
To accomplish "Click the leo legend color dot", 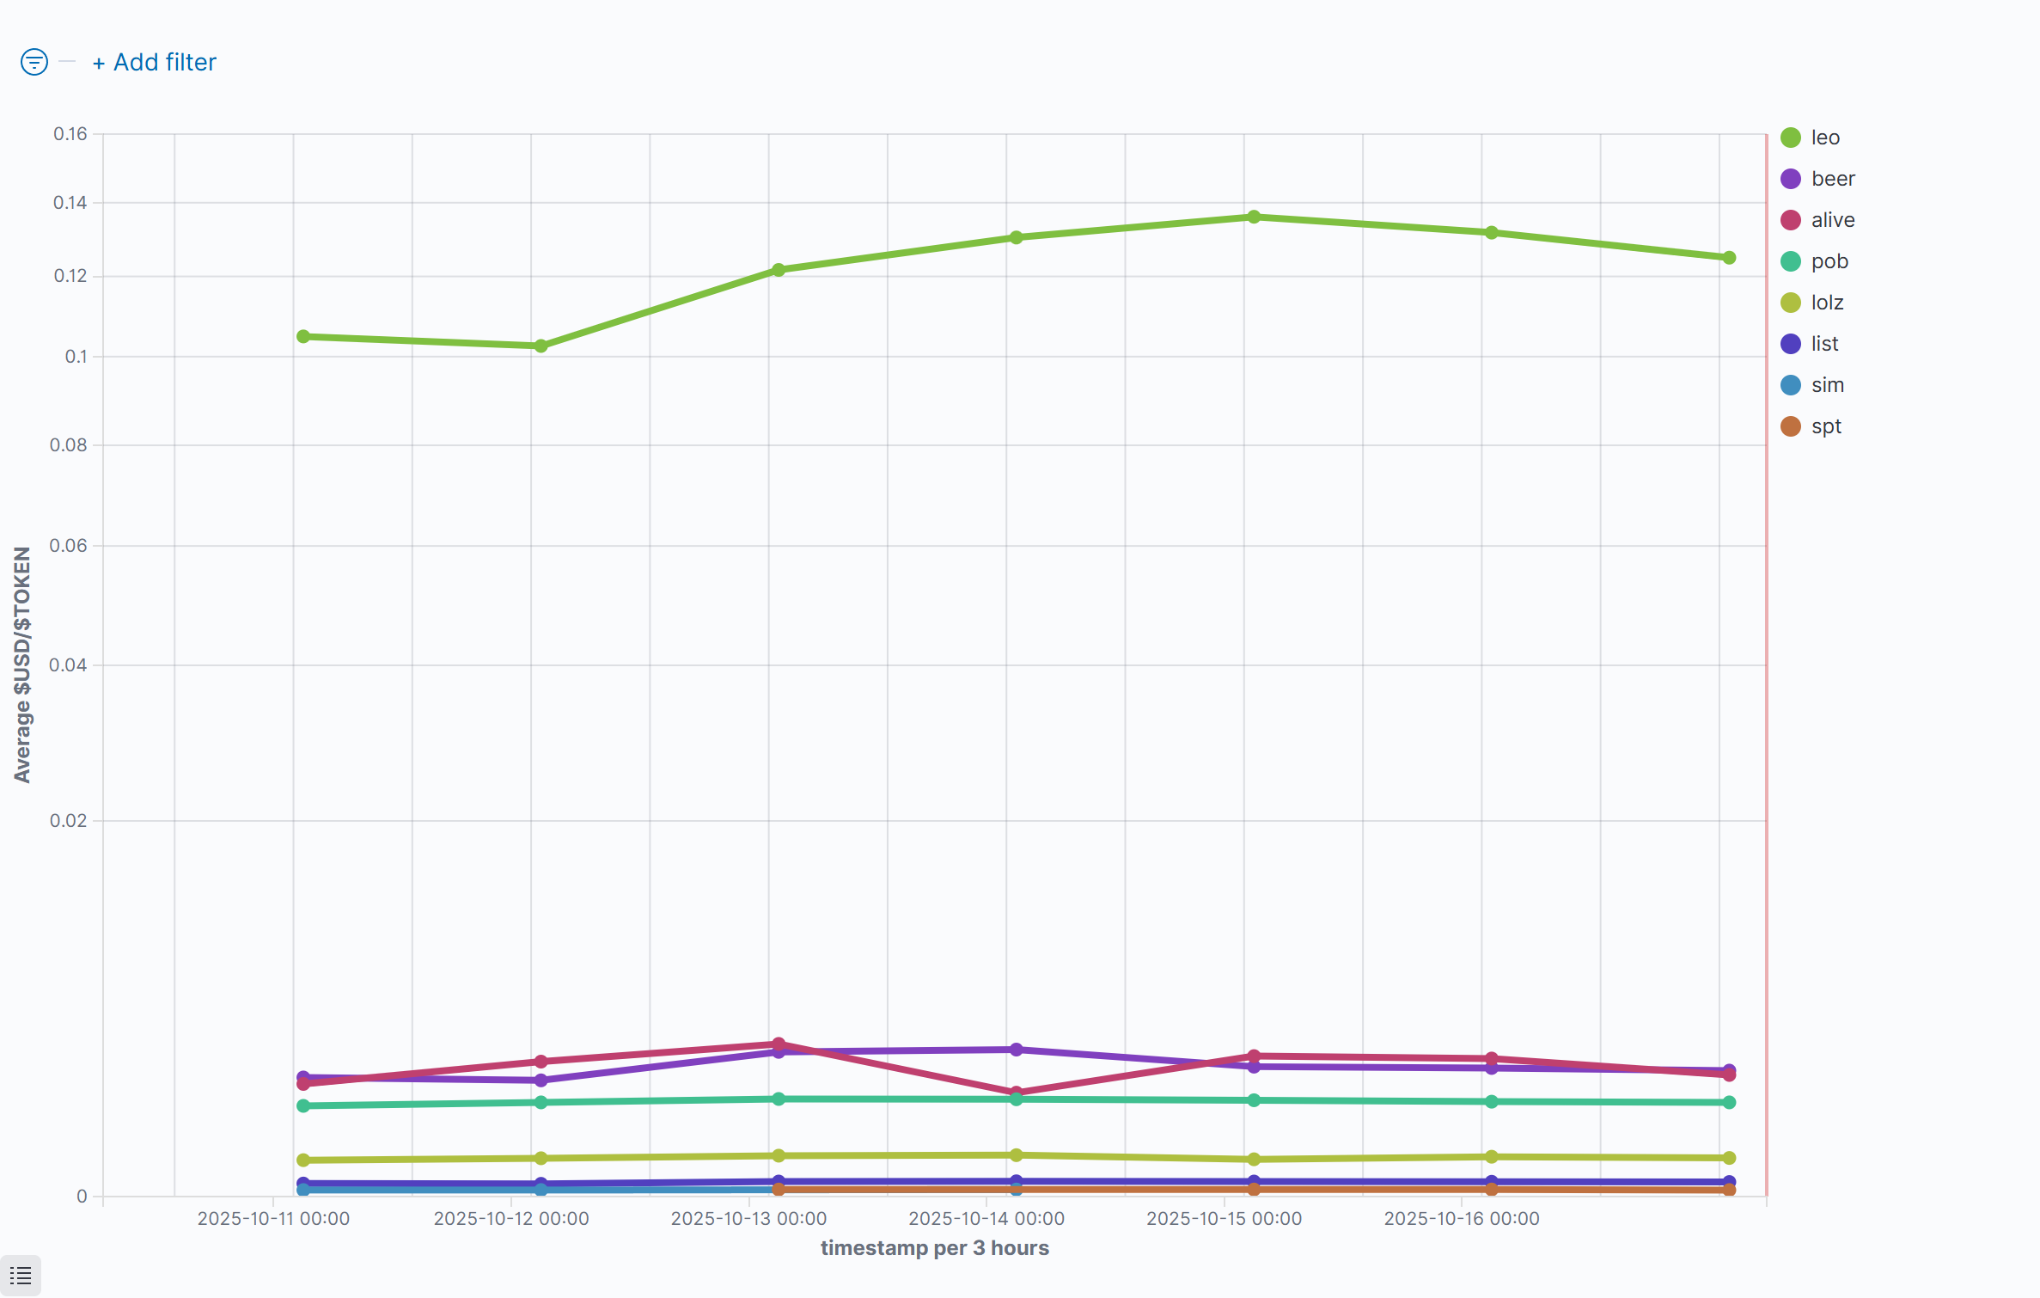I will pyautogui.click(x=1791, y=138).
